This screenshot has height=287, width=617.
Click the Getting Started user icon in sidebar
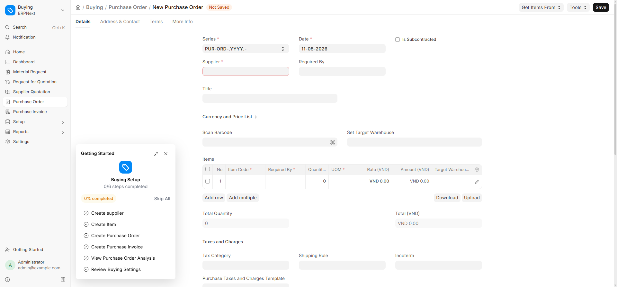7,250
